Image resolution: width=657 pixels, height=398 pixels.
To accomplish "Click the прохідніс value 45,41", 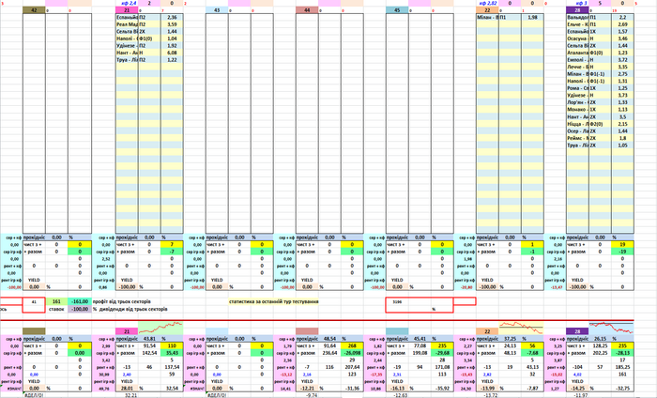I will pyautogui.click(x=420, y=339).
